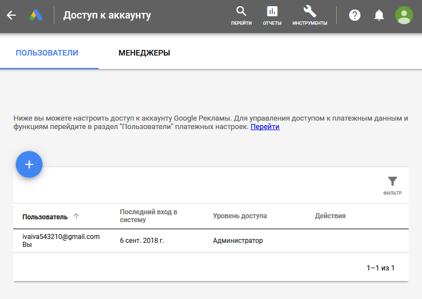
Task: Follow the Перейти link in description
Action: click(265, 127)
